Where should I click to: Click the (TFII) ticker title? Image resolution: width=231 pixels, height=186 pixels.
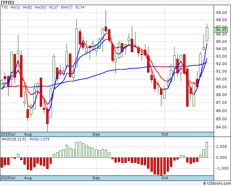tap(7, 2)
